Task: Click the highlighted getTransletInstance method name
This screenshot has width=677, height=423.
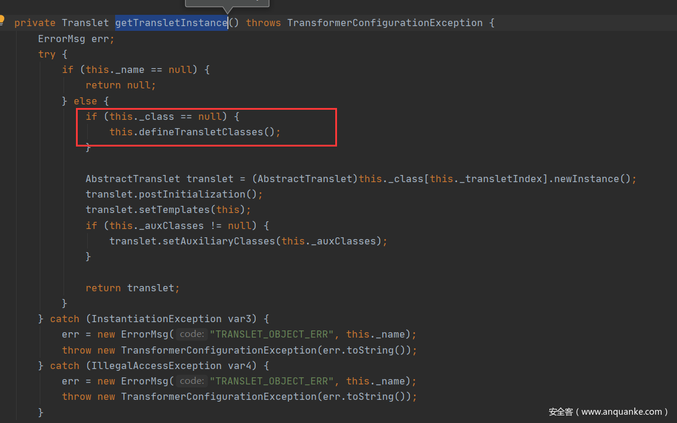Action: [171, 23]
